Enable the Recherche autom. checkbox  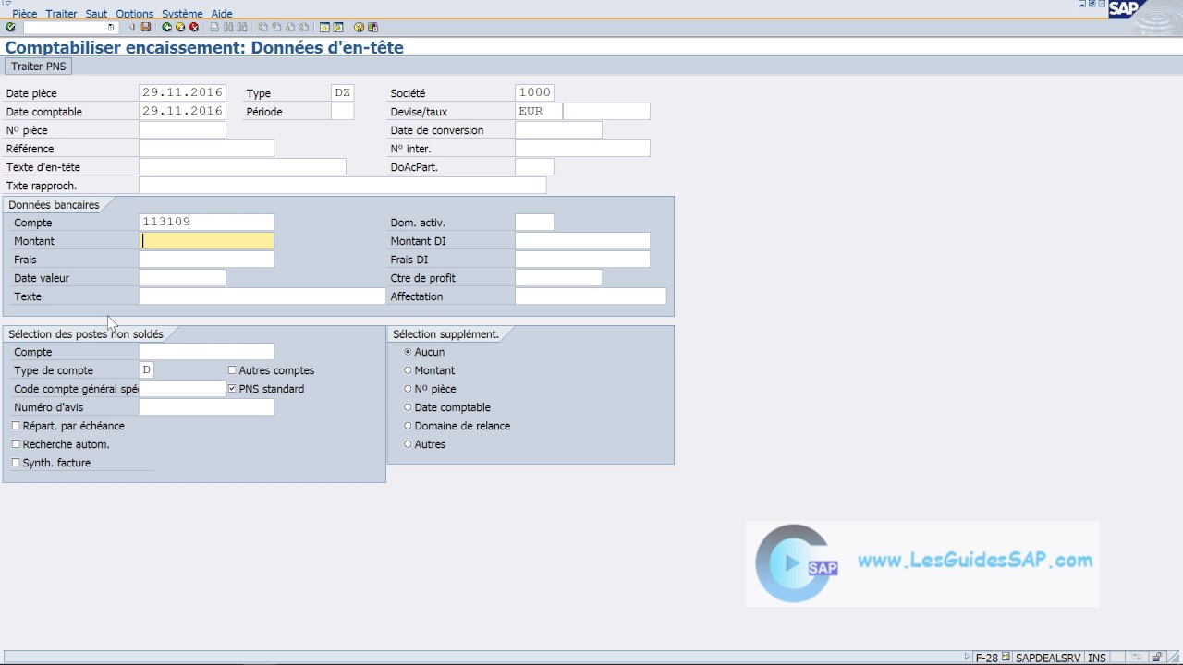coord(16,444)
